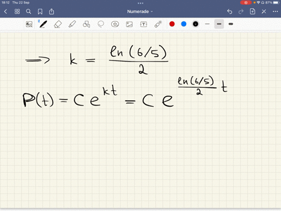Viewport: 281px width, 211px height.
Task: Open the Numerade title dropdown
Action: click(140, 12)
